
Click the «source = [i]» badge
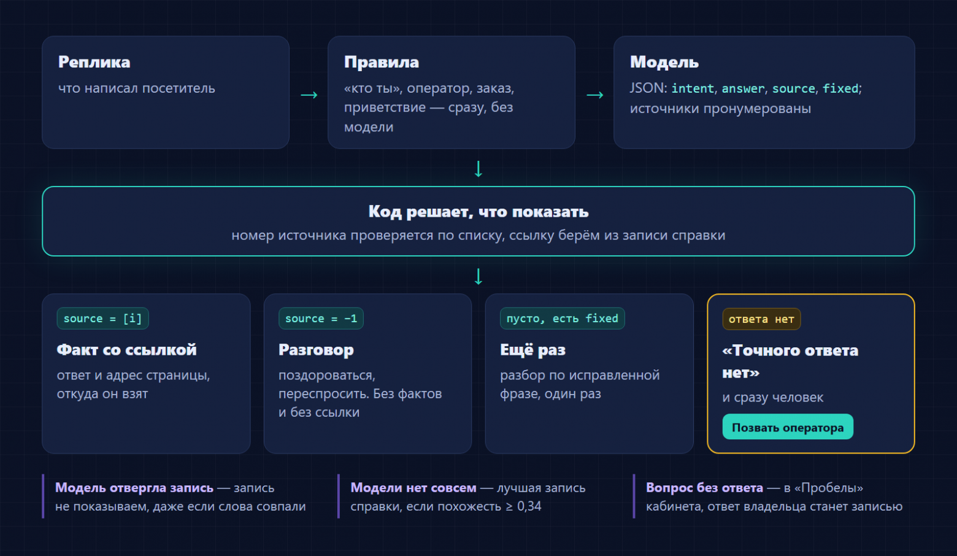tap(102, 319)
